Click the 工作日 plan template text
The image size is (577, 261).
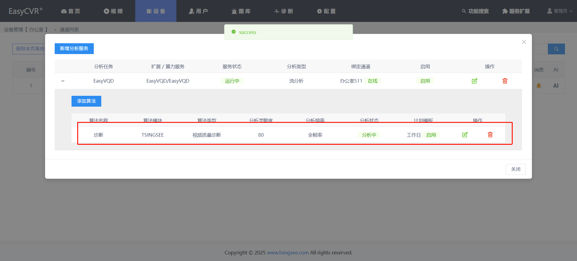(x=414, y=135)
